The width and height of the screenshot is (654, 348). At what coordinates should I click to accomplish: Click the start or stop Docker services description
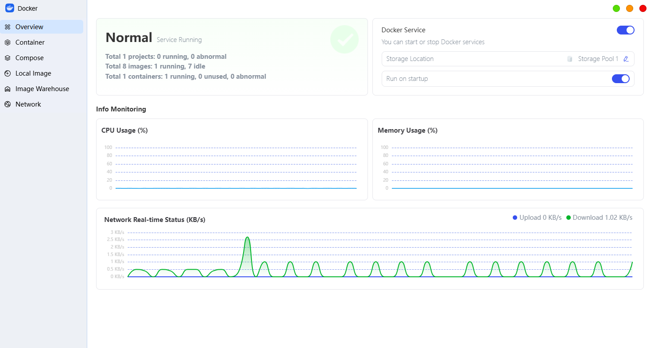(433, 42)
